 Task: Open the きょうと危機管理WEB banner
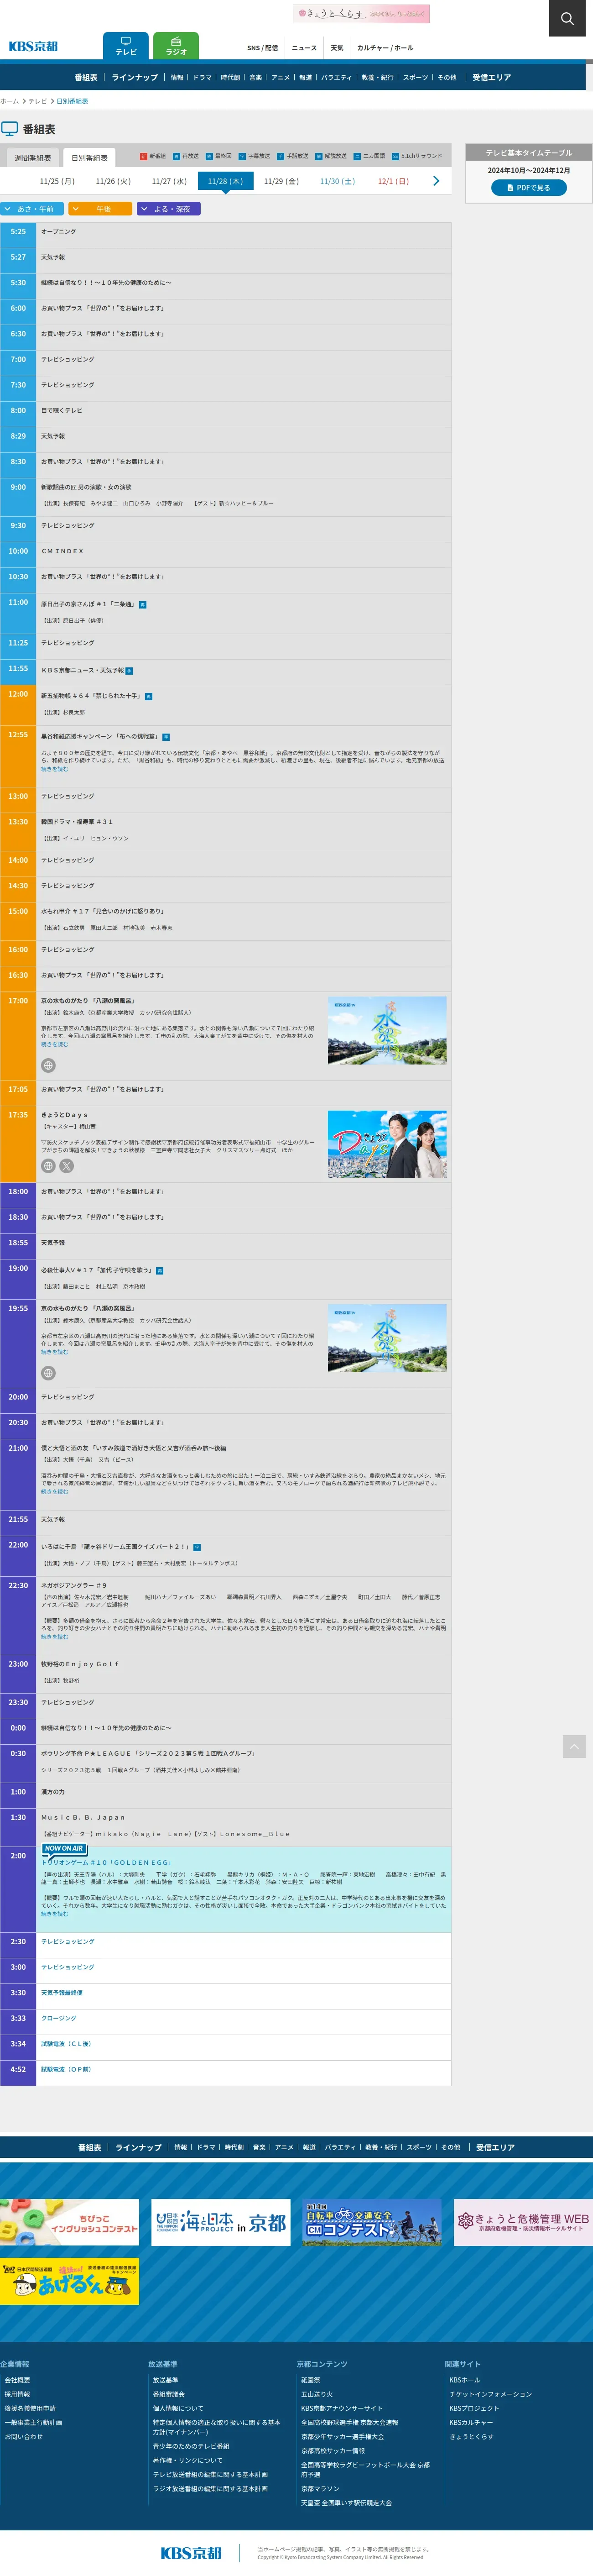coord(523,2222)
